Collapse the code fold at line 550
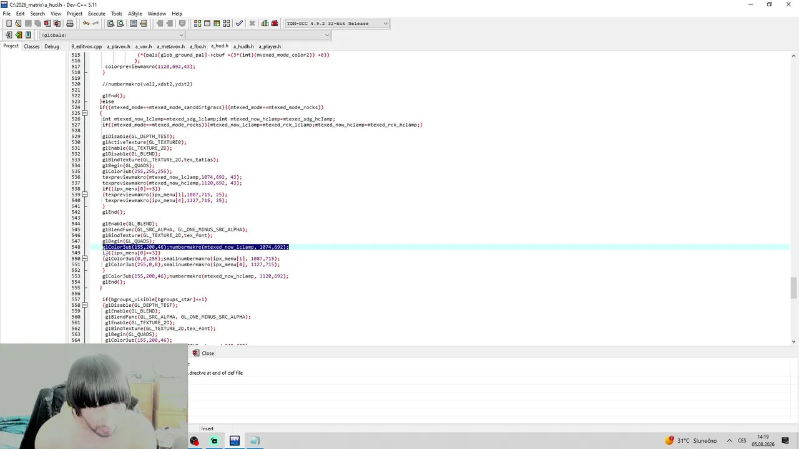This screenshot has width=799, height=449. pos(85,259)
